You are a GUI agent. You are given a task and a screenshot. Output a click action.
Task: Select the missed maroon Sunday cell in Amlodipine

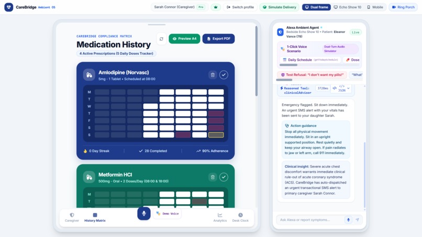(x=183, y=135)
